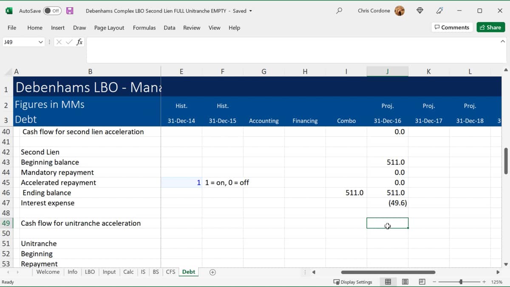Click the zoom slider handle
The width and height of the screenshot is (510, 287).
(461, 282)
